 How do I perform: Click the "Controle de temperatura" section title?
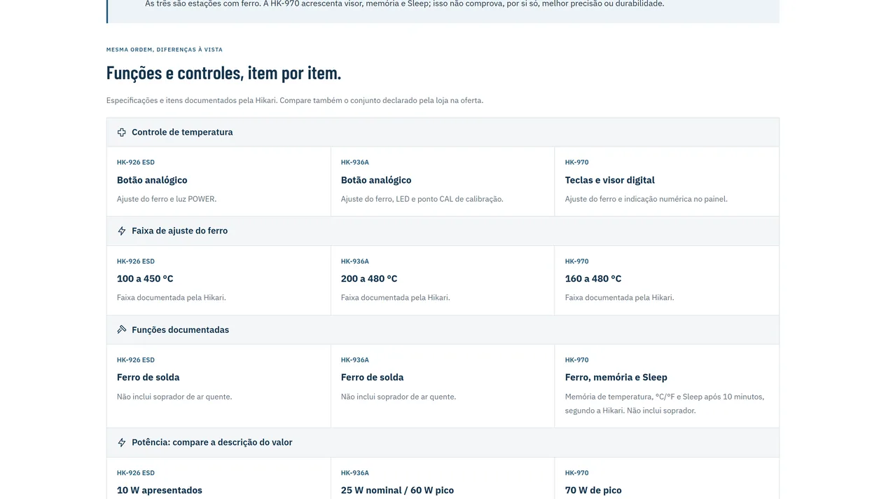click(182, 132)
